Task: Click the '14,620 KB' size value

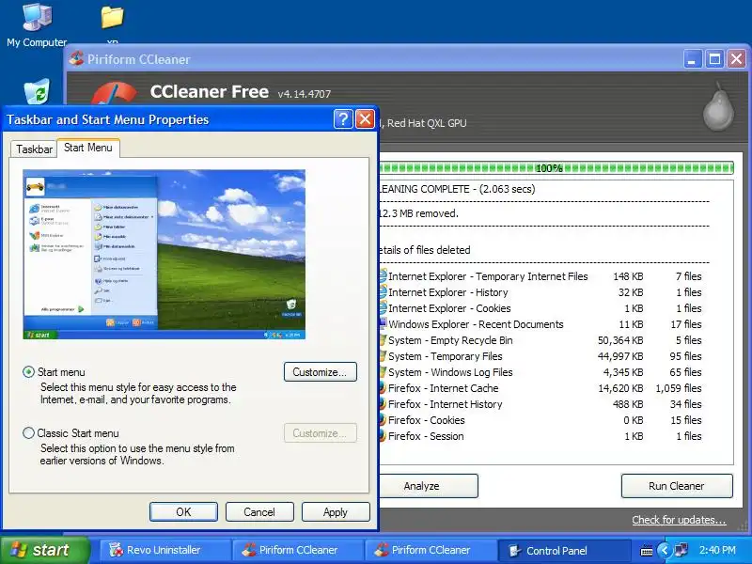Action: click(x=620, y=388)
